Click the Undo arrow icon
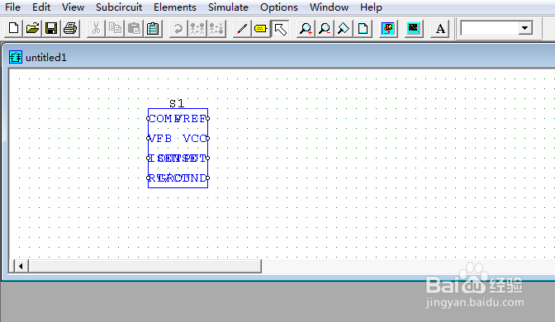Image resolution: width=555 pixels, height=322 pixels. 178,28
